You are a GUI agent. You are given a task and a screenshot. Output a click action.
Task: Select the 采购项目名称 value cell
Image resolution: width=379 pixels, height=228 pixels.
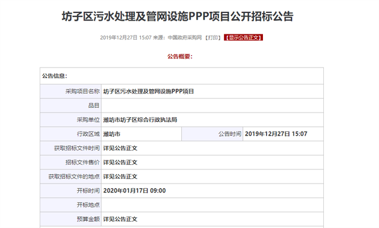212,91
